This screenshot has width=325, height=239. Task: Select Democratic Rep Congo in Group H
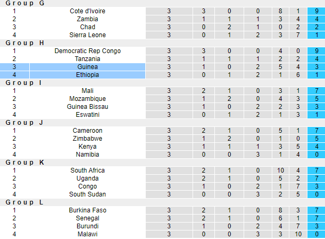coord(87,51)
